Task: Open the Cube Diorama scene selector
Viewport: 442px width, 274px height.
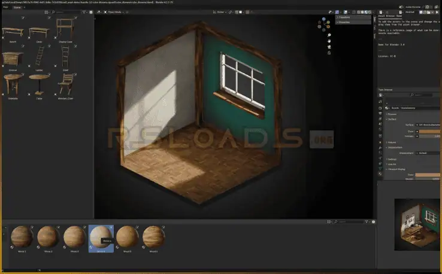Action: (401, 7)
